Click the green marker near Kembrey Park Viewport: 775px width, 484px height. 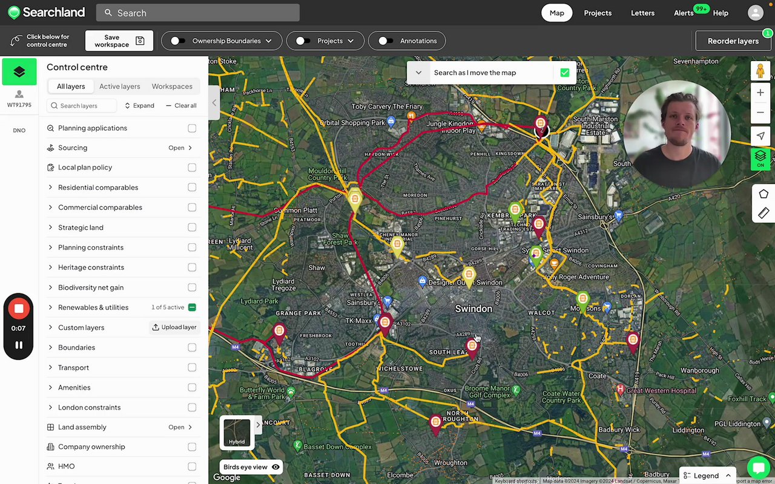[x=515, y=212]
